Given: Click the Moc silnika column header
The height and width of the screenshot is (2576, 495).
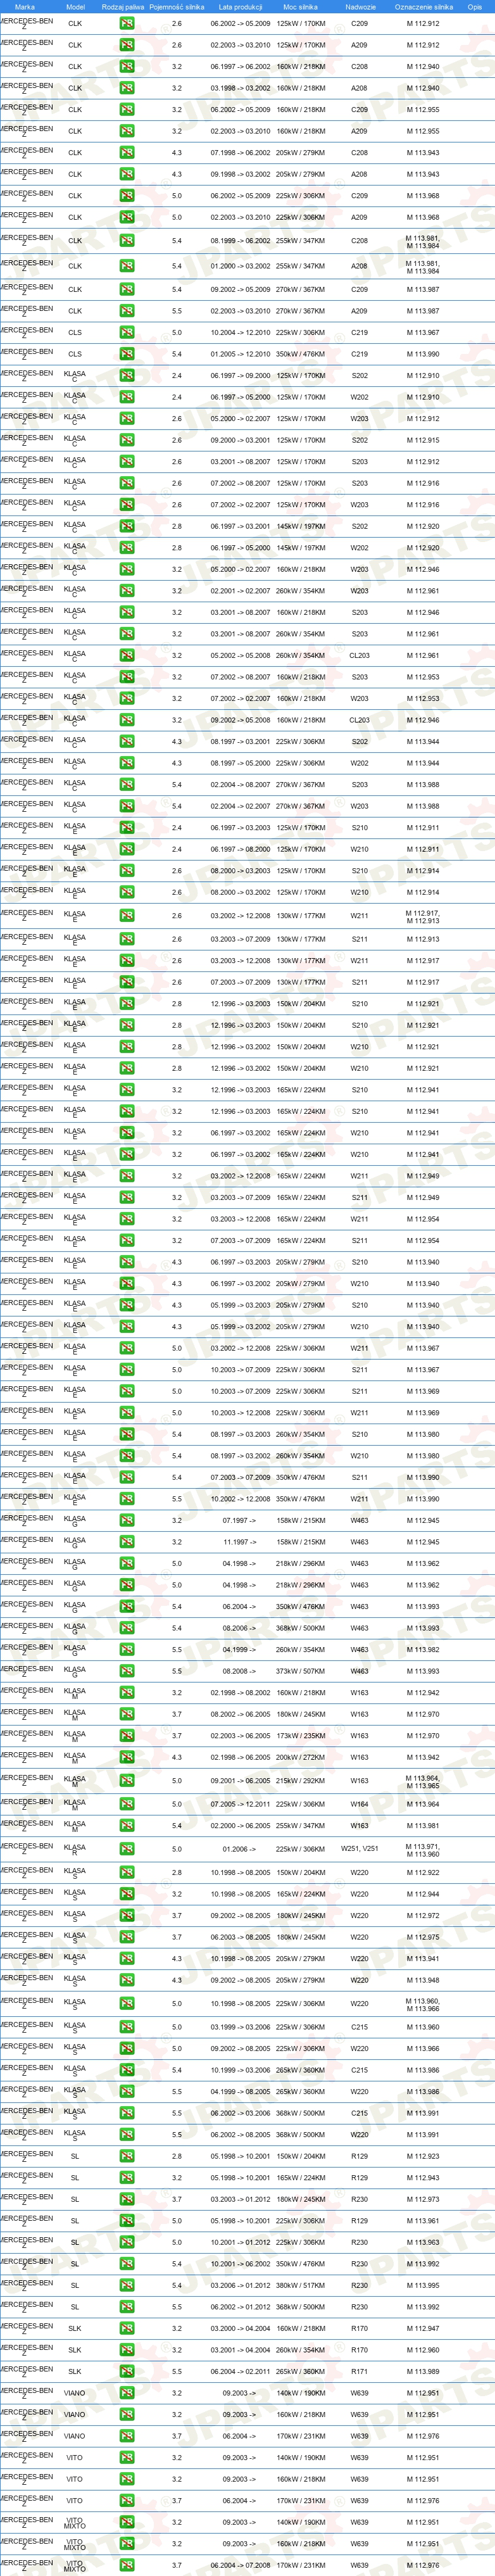Looking at the screenshot, I should tap(301, 7).
